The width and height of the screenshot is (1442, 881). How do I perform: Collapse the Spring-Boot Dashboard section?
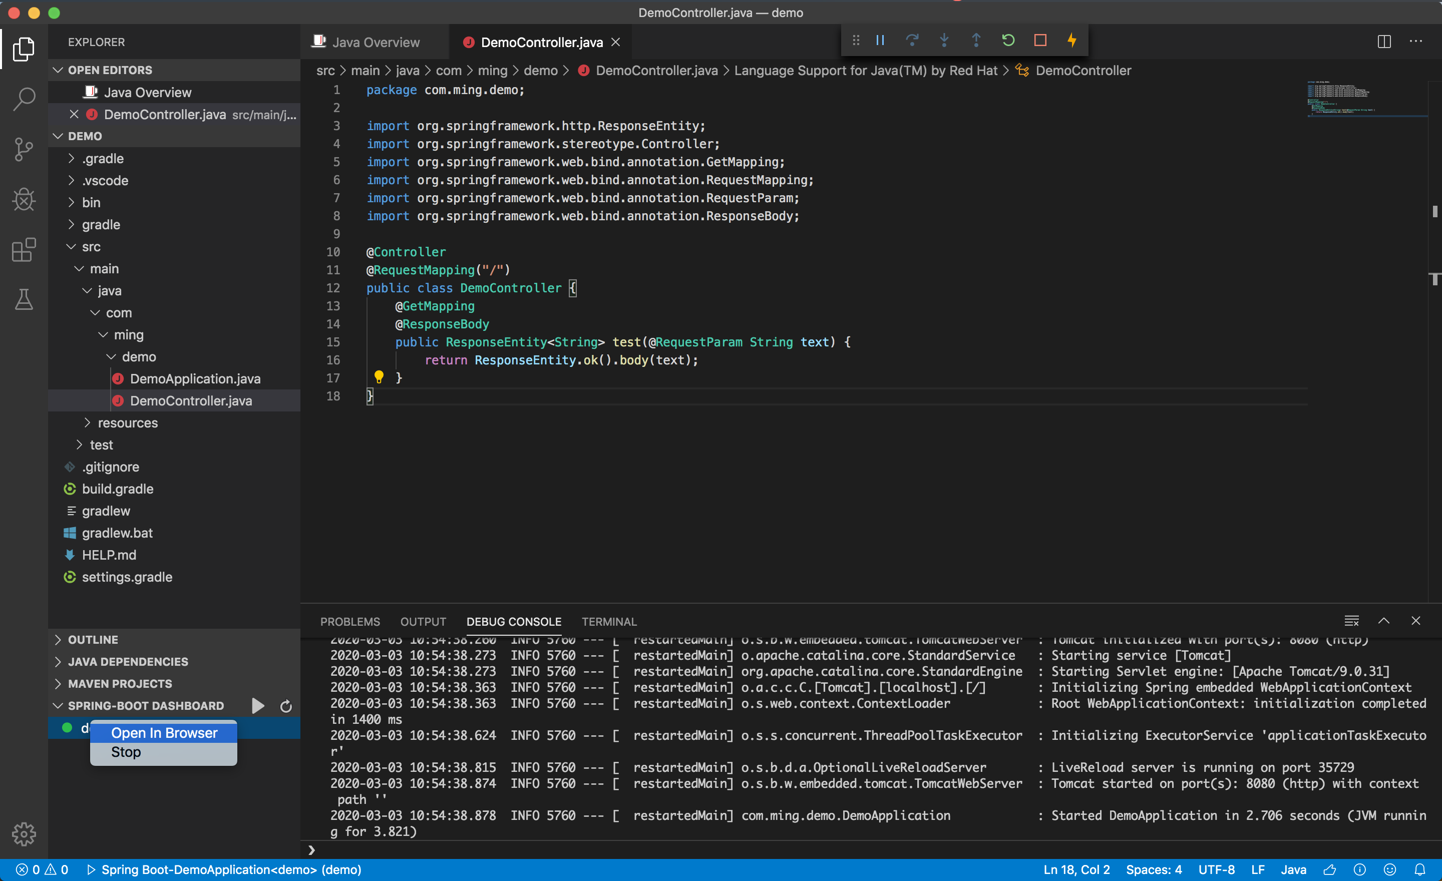58,705
